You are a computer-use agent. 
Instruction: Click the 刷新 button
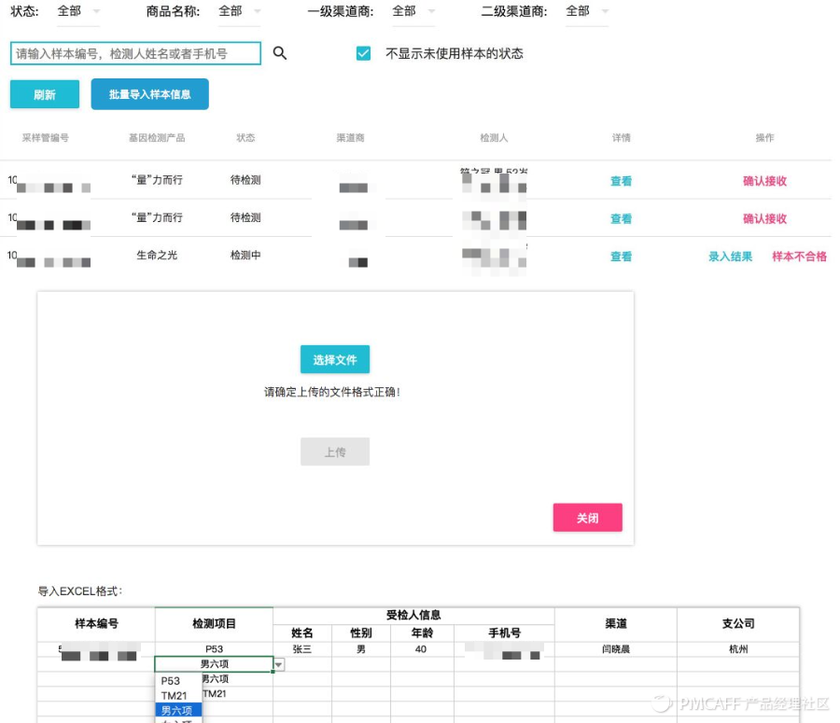pos(44,94)
